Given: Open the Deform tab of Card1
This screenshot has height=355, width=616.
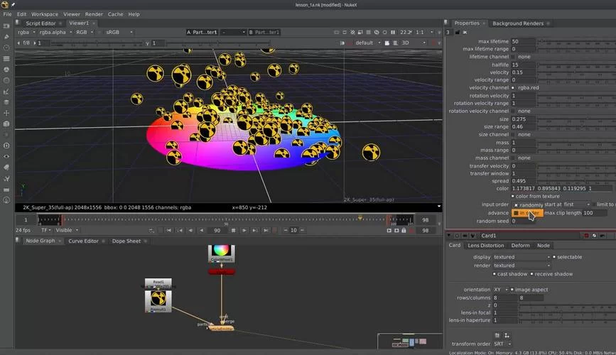Looking at the screenshot, I should coord(520,246).
